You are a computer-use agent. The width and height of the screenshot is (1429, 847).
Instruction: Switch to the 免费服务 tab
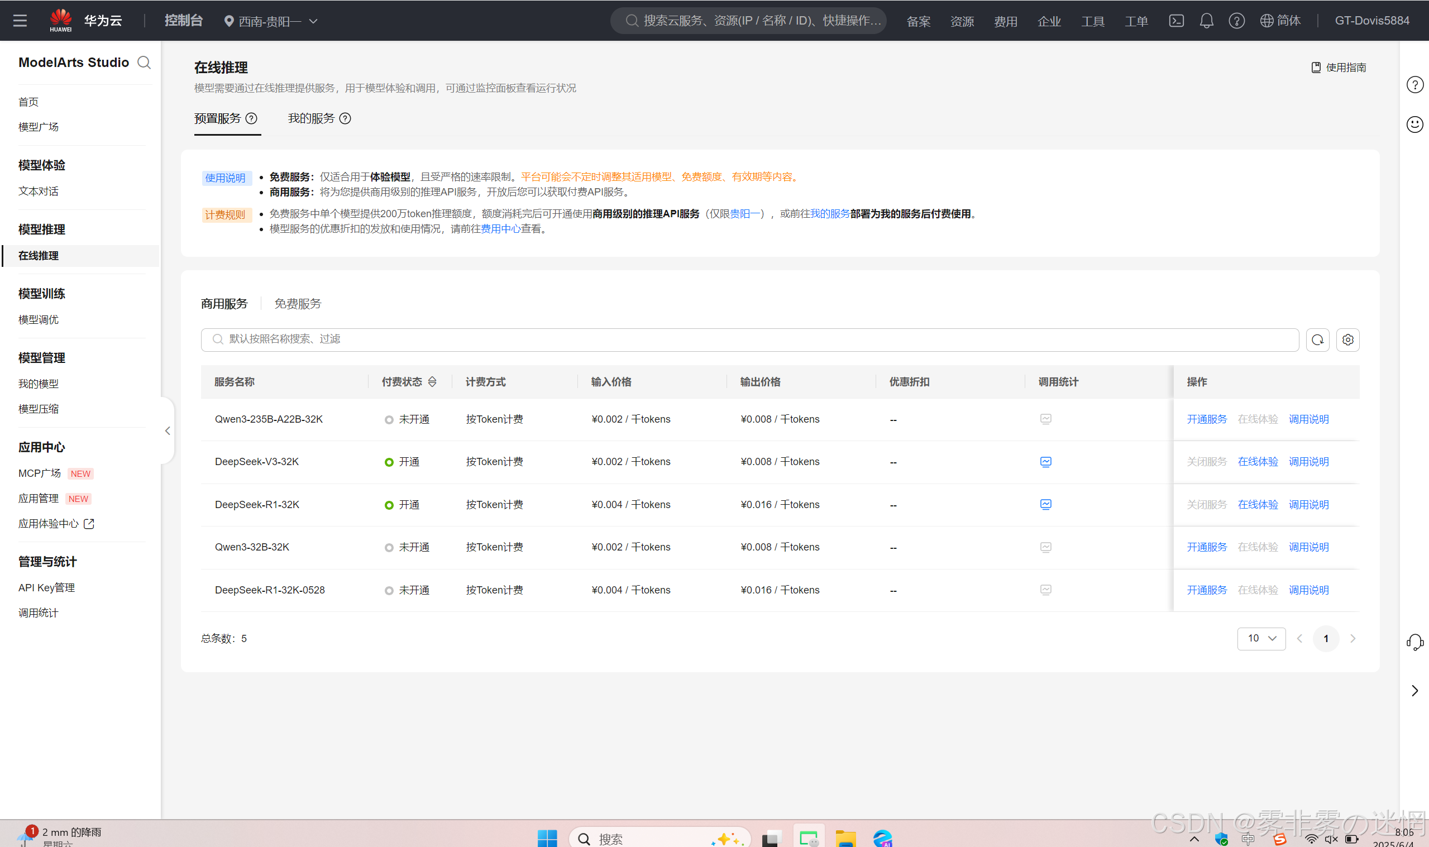pyautogui.click(x=297, y=304)
